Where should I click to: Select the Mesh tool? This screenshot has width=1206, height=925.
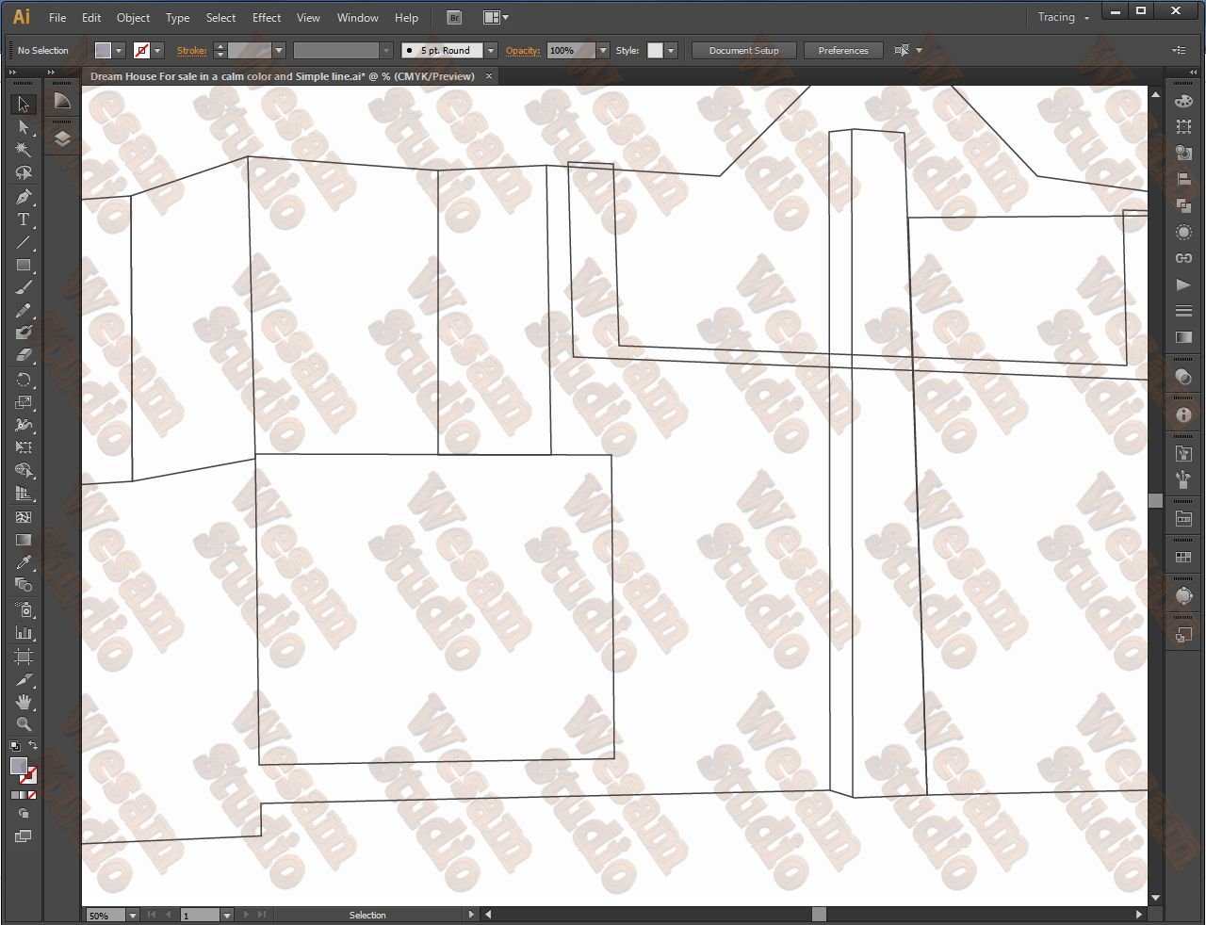[x=24, y=517]
